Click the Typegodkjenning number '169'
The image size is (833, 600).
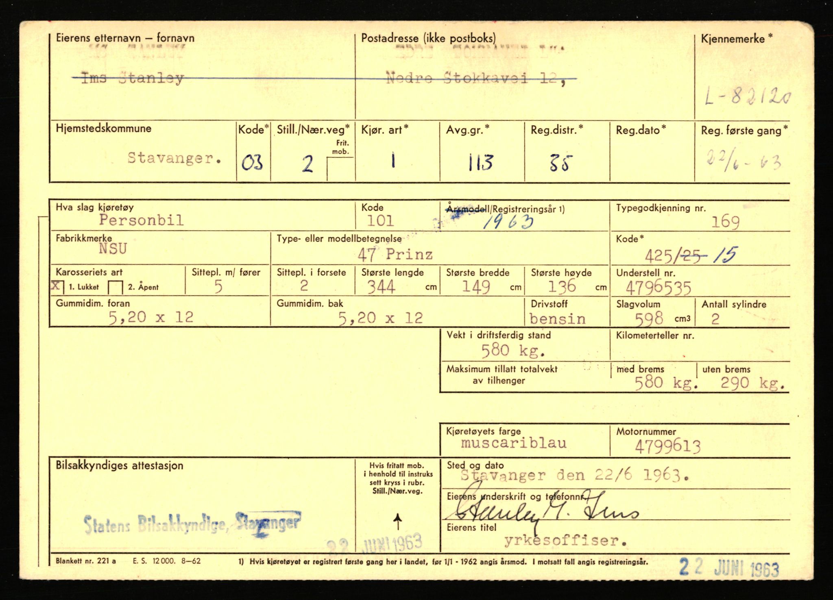(x=725, y=222)
